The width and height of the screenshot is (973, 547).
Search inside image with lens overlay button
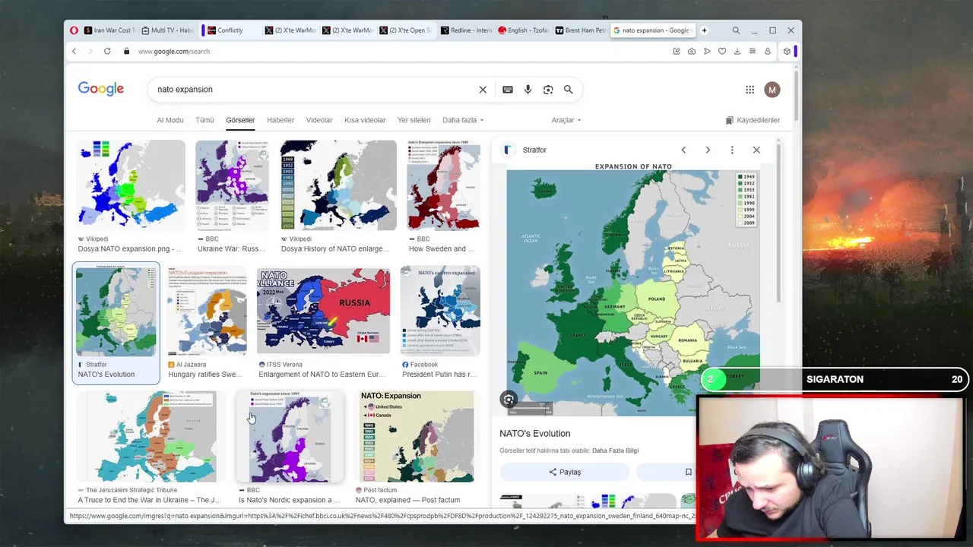pos(509,399)
